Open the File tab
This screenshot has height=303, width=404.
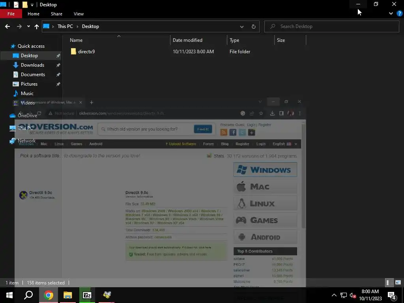(11, 14)
